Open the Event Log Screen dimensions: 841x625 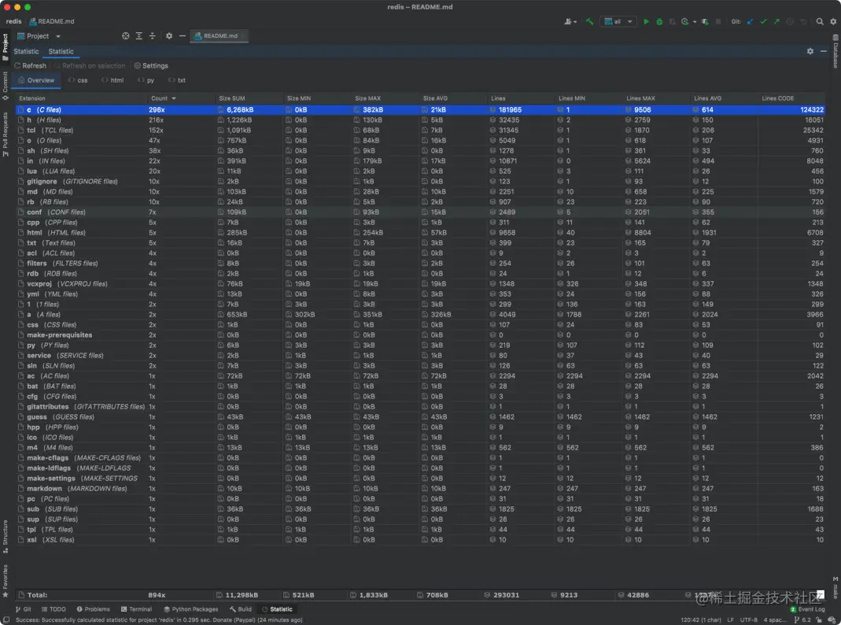pyautogui.click(x=808, y=609)
